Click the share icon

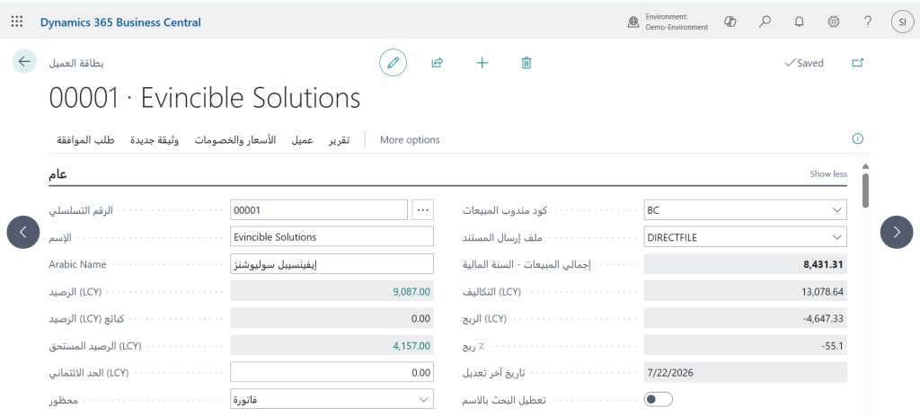click(x=438, y=63)
